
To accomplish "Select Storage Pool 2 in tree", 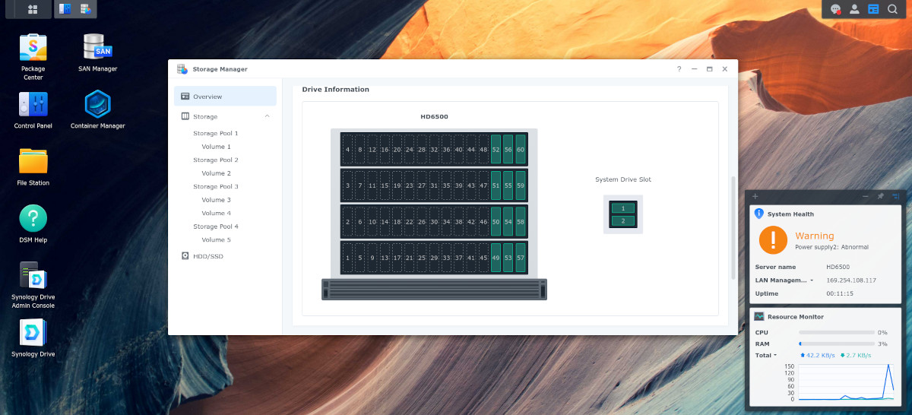I will [x=216, y=160].
